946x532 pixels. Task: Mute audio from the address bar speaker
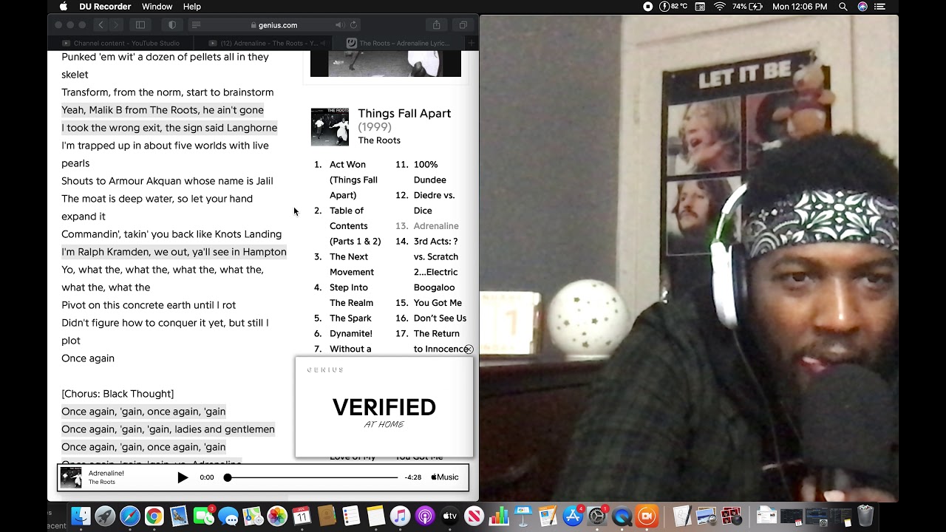point(340,25)
